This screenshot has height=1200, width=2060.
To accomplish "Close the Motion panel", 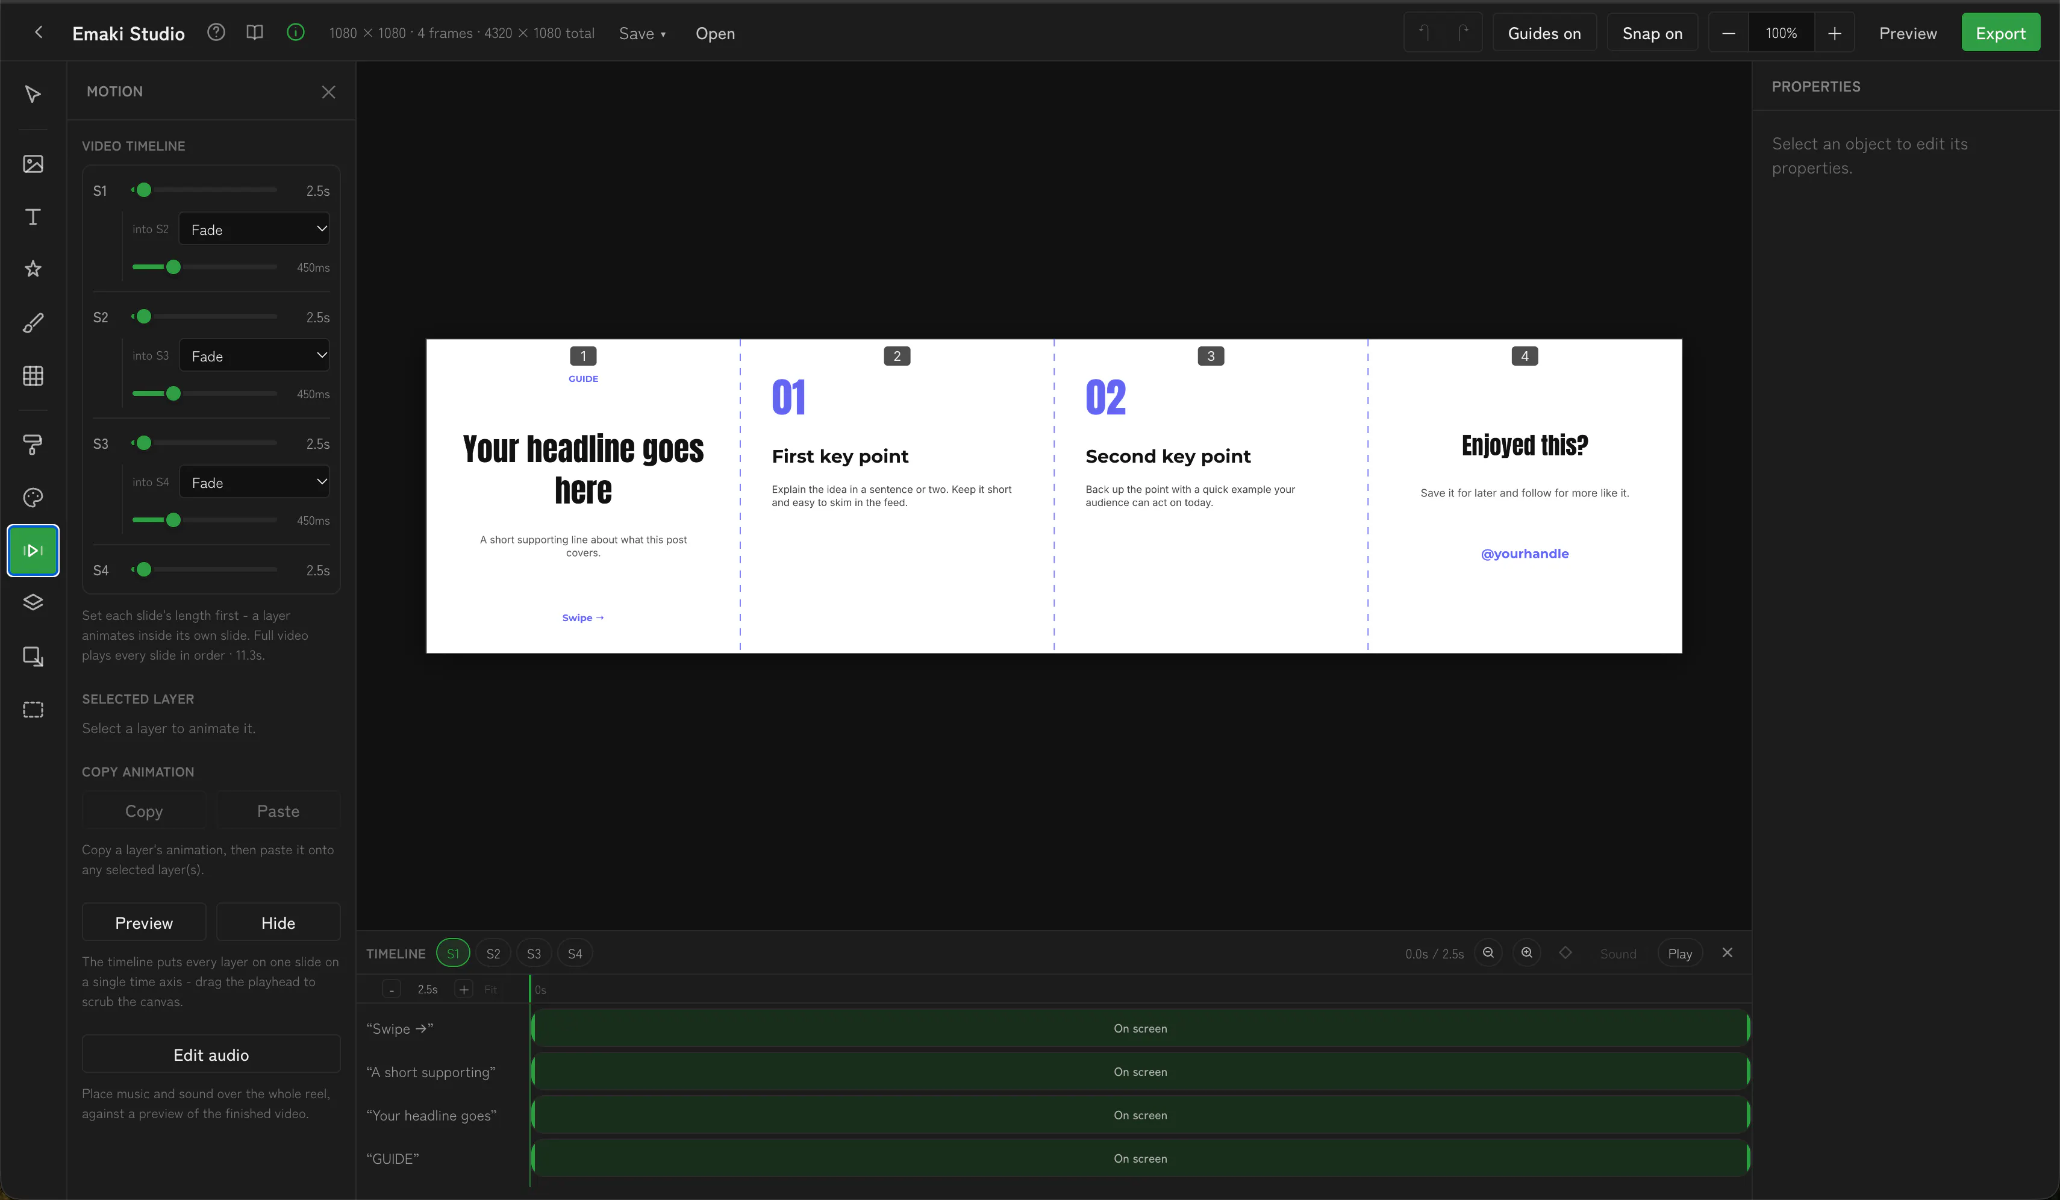I will tap(329, 92).
